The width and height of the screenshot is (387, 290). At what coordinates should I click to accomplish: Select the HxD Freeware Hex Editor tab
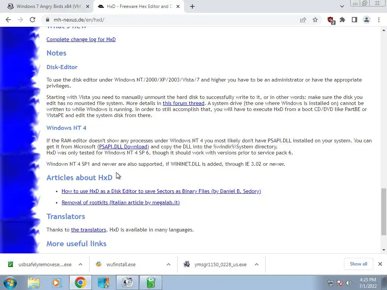(x=138, y=7)
